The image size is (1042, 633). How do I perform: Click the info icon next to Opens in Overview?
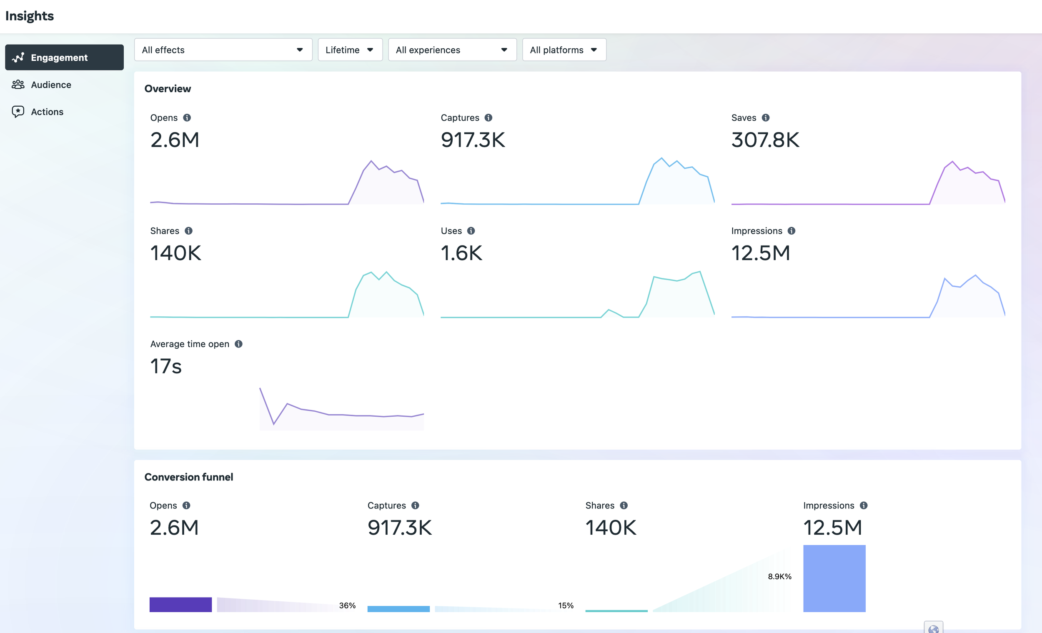[187, 118]
